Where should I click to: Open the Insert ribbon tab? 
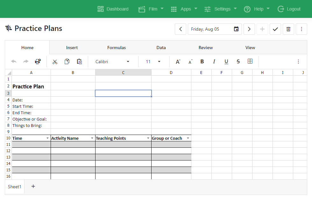coord(72,48)
